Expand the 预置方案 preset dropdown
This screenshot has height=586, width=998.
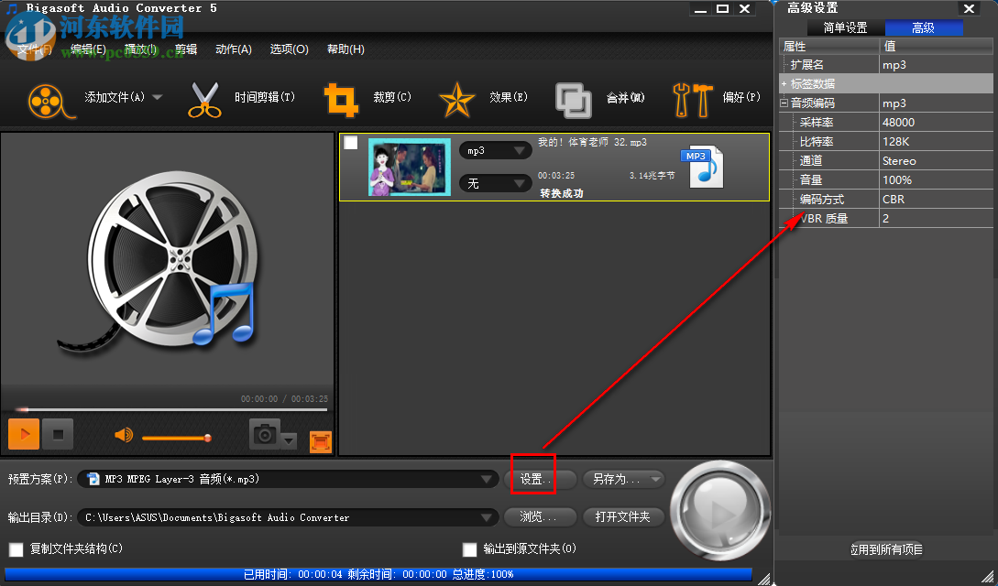tap(487, 478)
